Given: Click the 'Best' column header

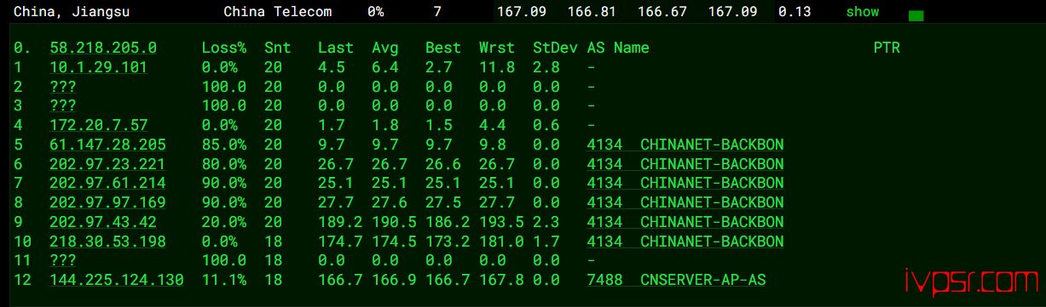Looking at the screenshot, I should click(443, 48).
